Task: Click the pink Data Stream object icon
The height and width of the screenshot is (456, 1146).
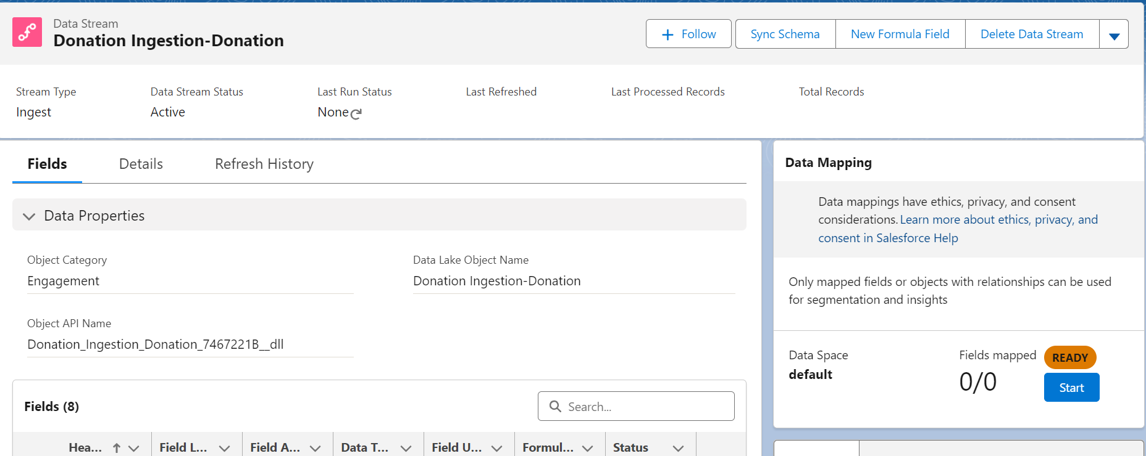Action: click(x=27, y=32)
